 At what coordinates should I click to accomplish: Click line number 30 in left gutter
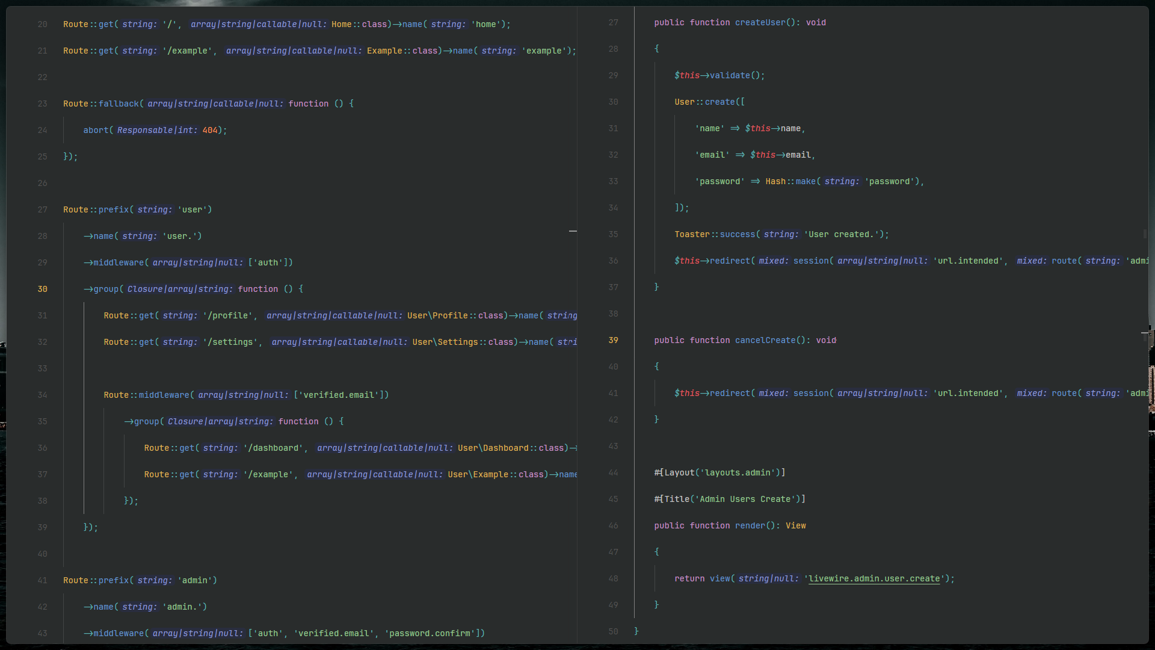[42, 289]
